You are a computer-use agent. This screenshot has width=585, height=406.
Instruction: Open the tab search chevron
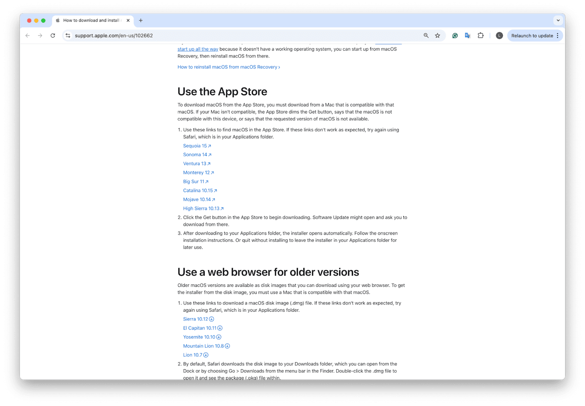pos(558,20)
